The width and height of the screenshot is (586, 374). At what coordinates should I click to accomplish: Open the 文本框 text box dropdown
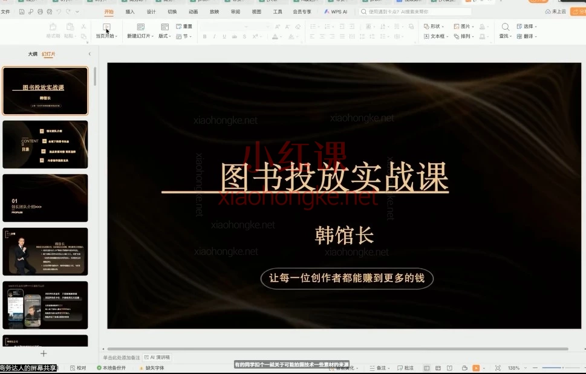point(436,36)
